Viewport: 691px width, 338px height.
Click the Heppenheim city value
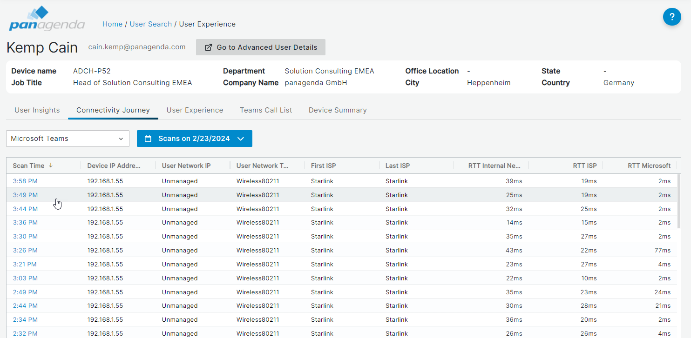[489, 83]
